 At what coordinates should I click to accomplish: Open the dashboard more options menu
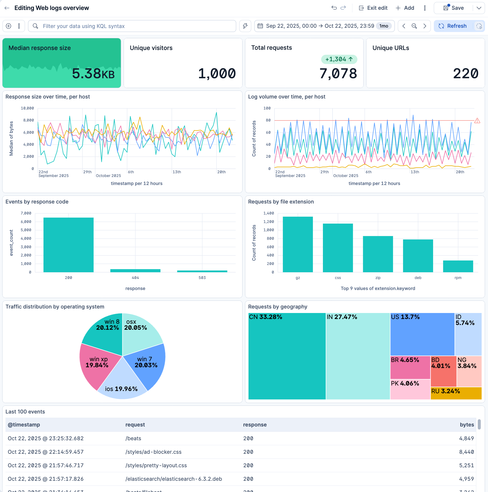click(x=425, y=8)
